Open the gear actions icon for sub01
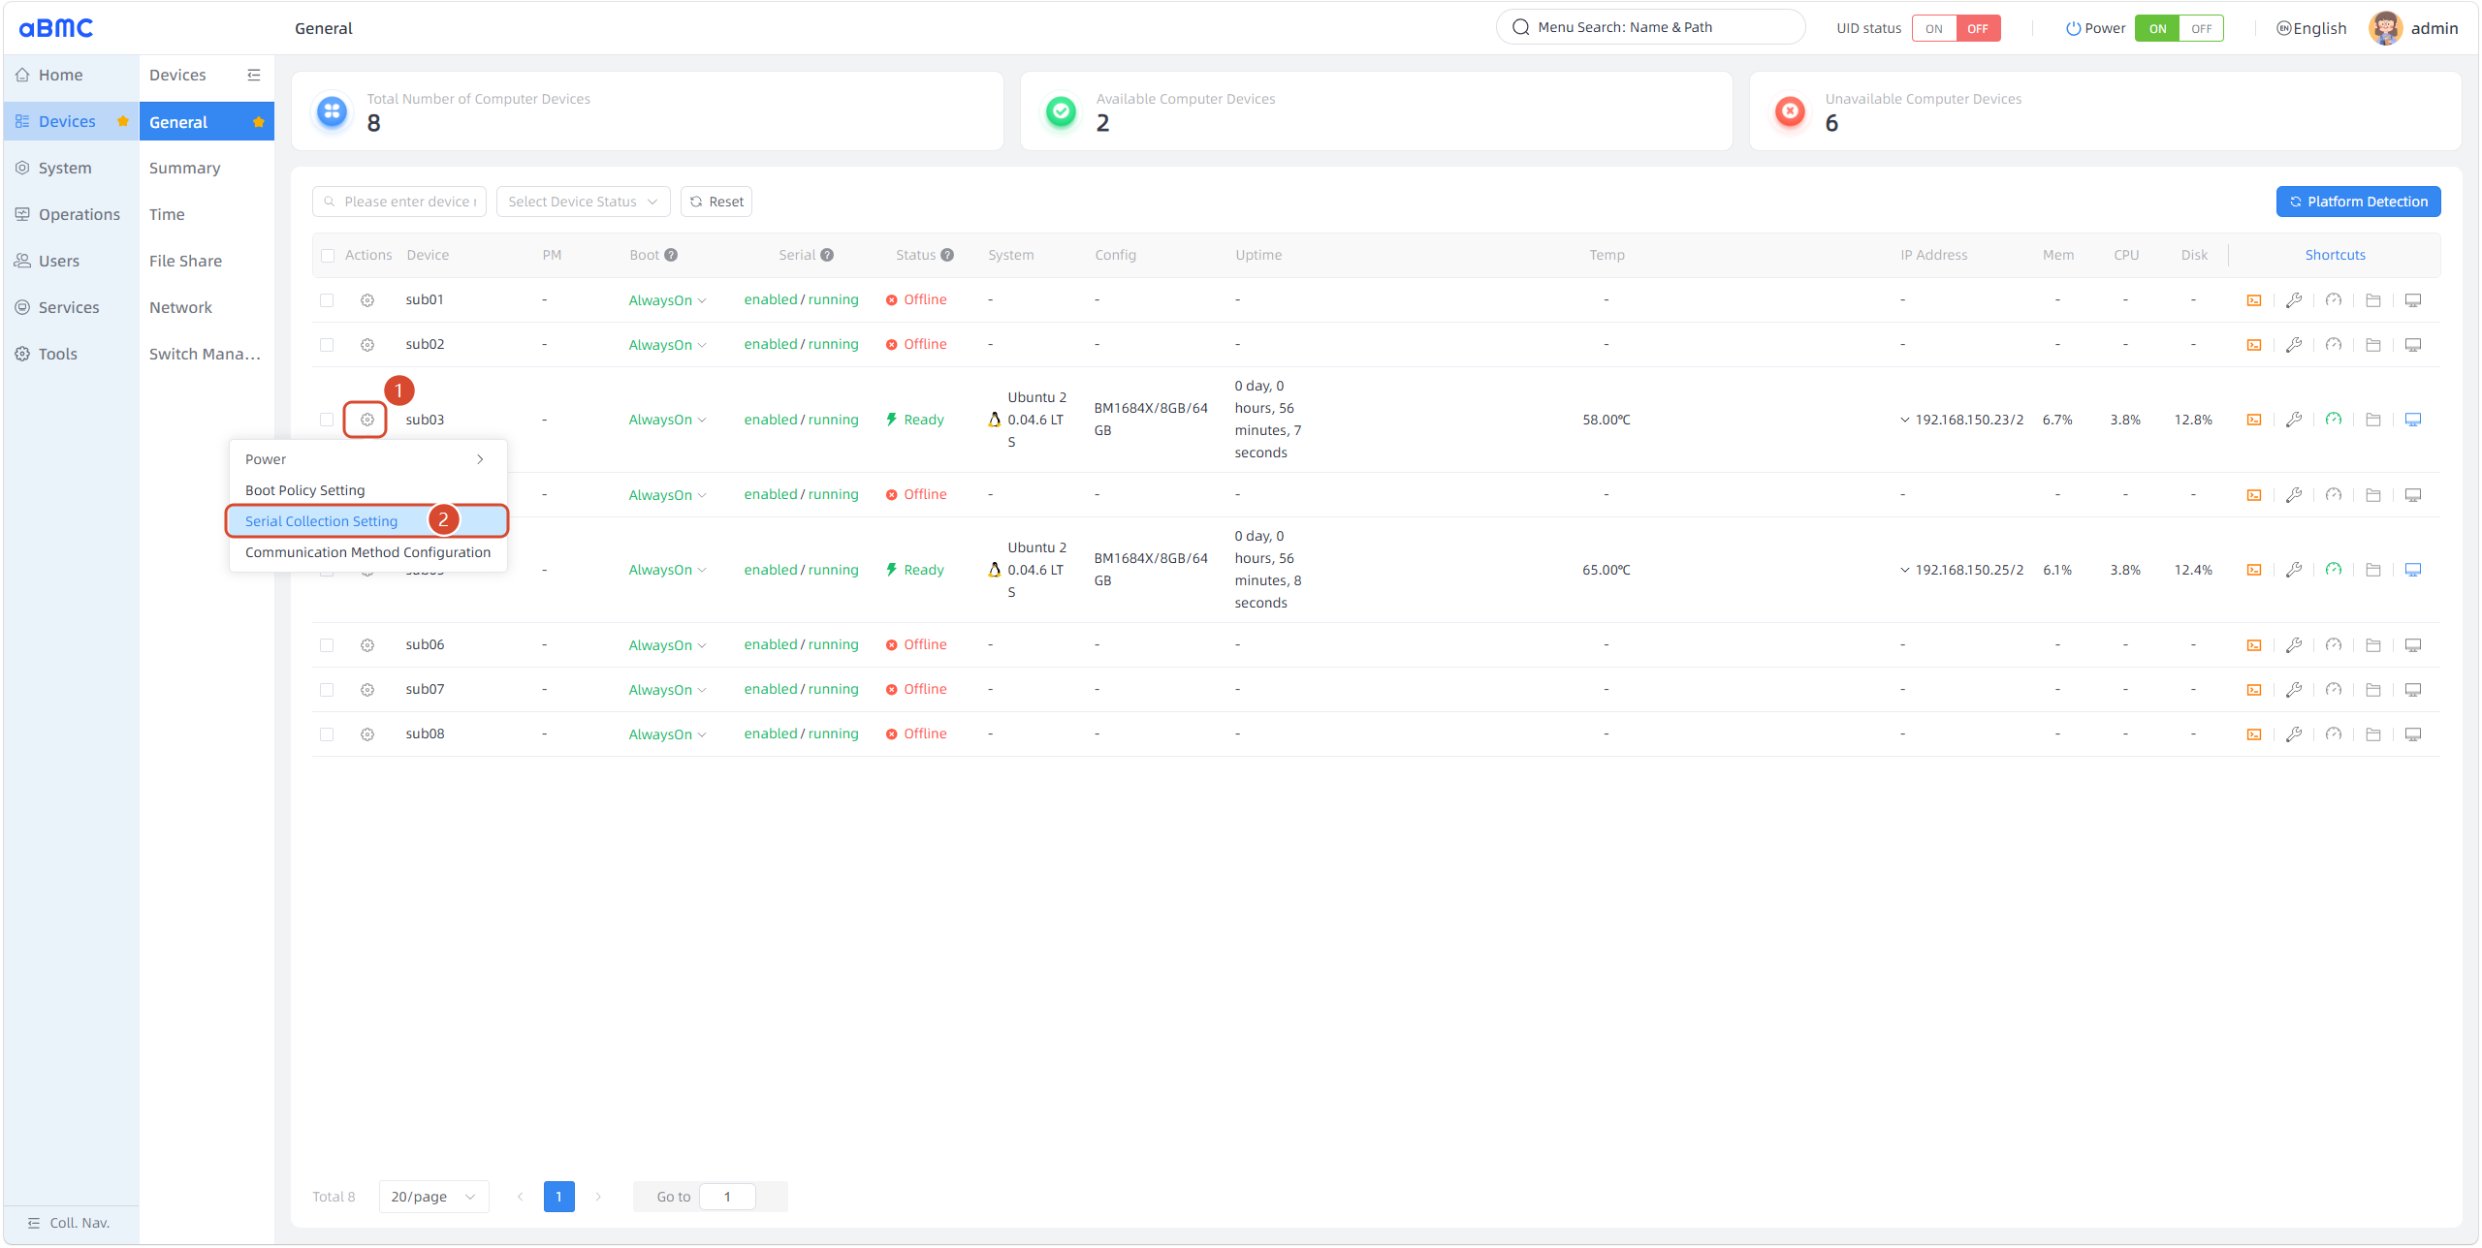The width and height of the screenshot is (2482, 1248). coord(367,300)
